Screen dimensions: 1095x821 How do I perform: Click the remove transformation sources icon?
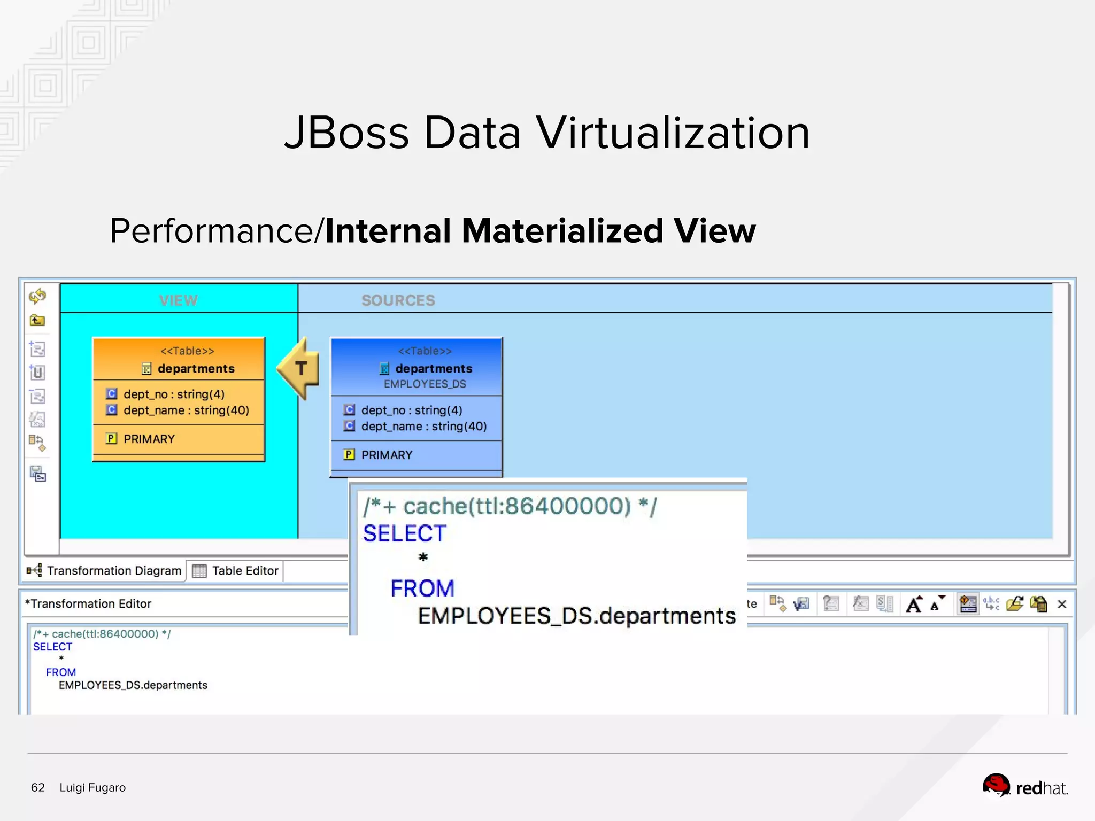pos(37,396)
